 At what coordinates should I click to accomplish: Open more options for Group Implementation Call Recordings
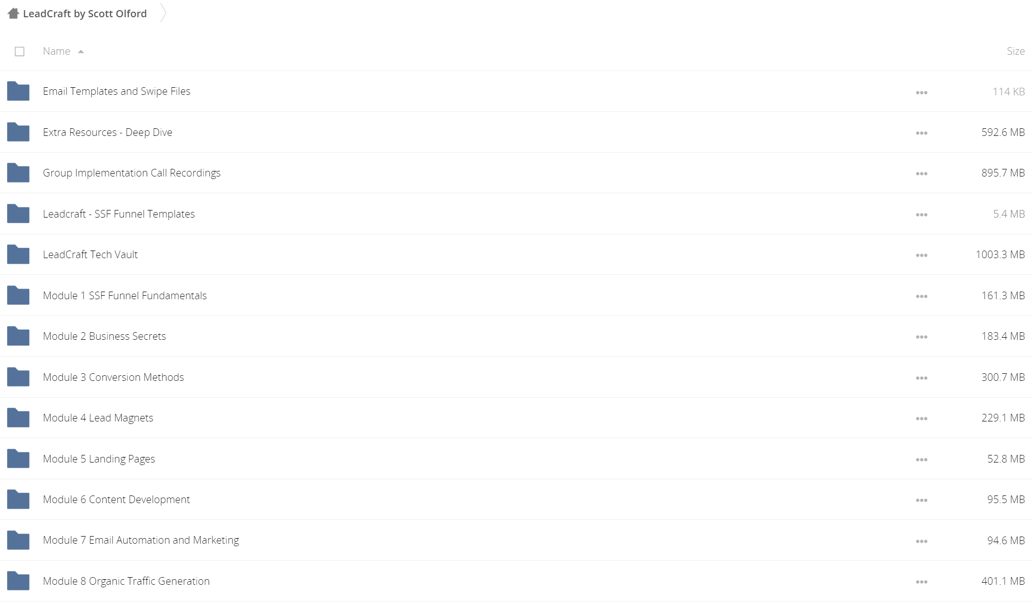click(921, 173)
